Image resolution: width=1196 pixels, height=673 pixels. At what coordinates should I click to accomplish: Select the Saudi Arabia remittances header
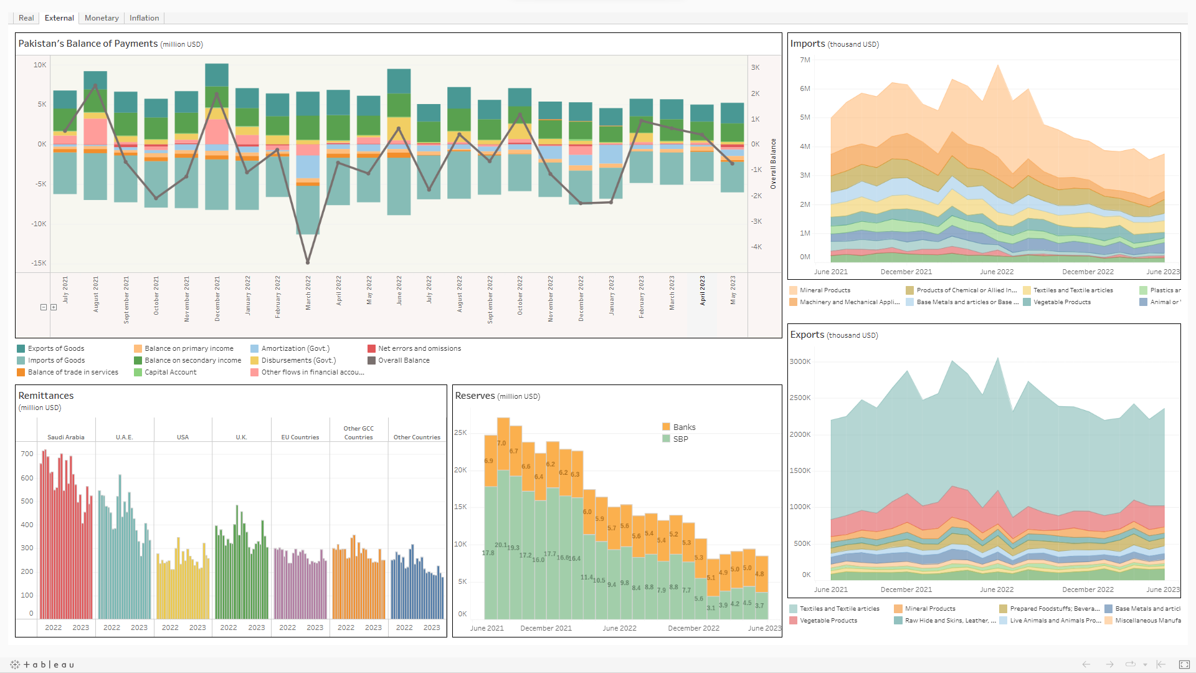[x=65, y=437]
